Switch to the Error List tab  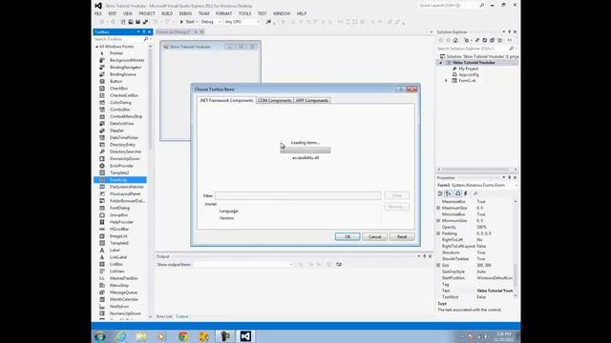(164, 316)
